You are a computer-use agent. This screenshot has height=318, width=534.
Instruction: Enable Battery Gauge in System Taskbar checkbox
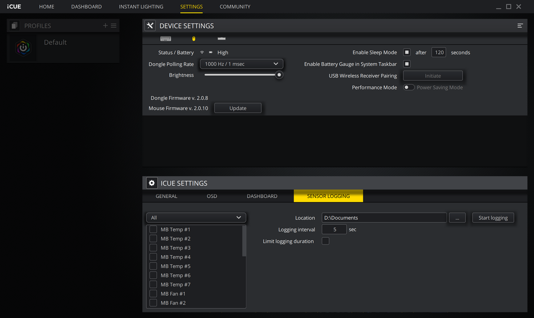[407, 64]
